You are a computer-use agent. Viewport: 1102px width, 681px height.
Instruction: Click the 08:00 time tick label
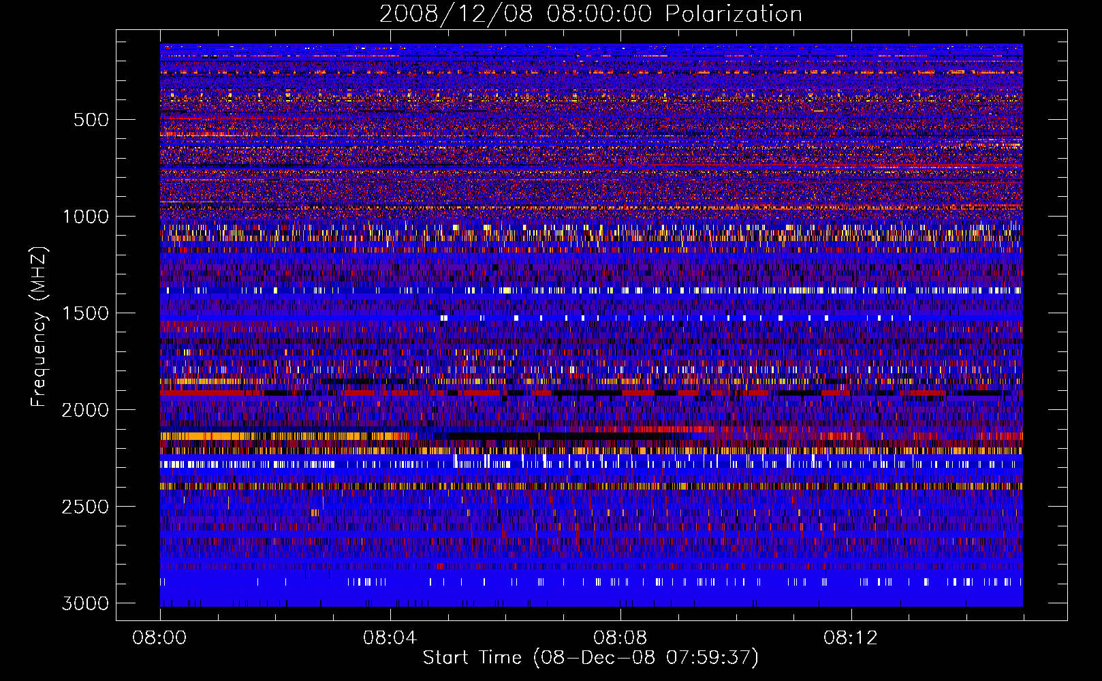click(x=159, y=638)
